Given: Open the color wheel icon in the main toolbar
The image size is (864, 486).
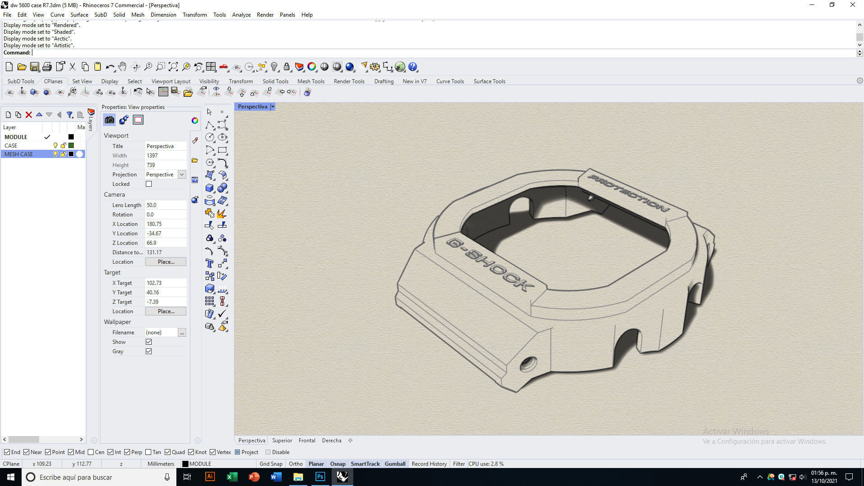Looking at the screenshot, I should click(x=312, y=67).
